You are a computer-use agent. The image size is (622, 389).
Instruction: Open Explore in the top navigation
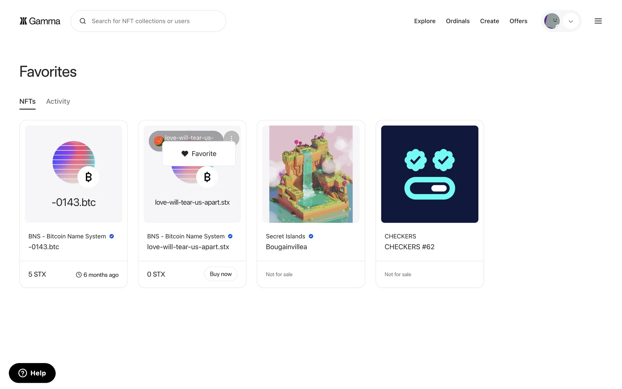point(425,21)
